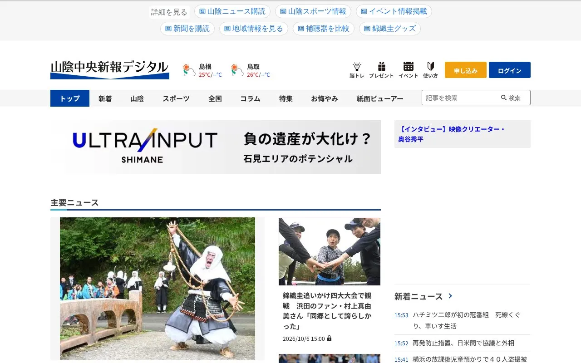581x363 pixels.
Task: Click the 新着ニュース chevron arrow
Action: [x=450, y=296]
